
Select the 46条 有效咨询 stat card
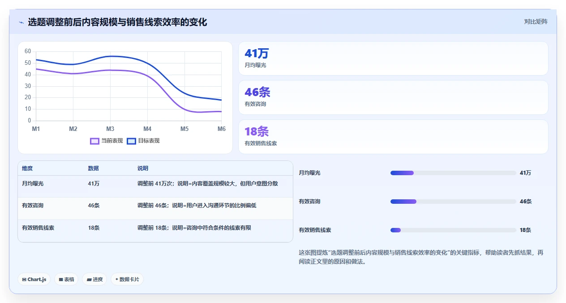click(x=393, y=97)
